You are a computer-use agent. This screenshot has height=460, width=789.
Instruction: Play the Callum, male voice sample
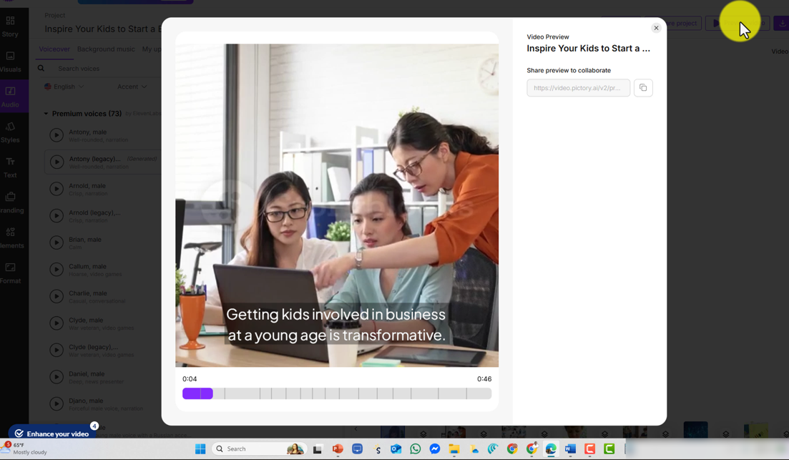tap(57, 269)
